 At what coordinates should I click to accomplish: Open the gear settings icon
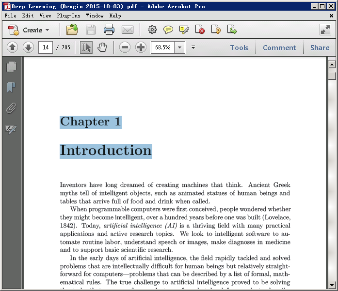click(x=152, y=30)
